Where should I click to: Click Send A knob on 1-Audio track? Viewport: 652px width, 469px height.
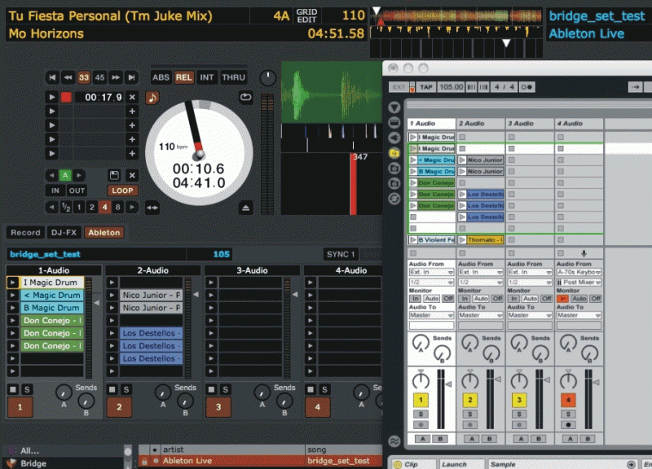[x=63, y=393]
